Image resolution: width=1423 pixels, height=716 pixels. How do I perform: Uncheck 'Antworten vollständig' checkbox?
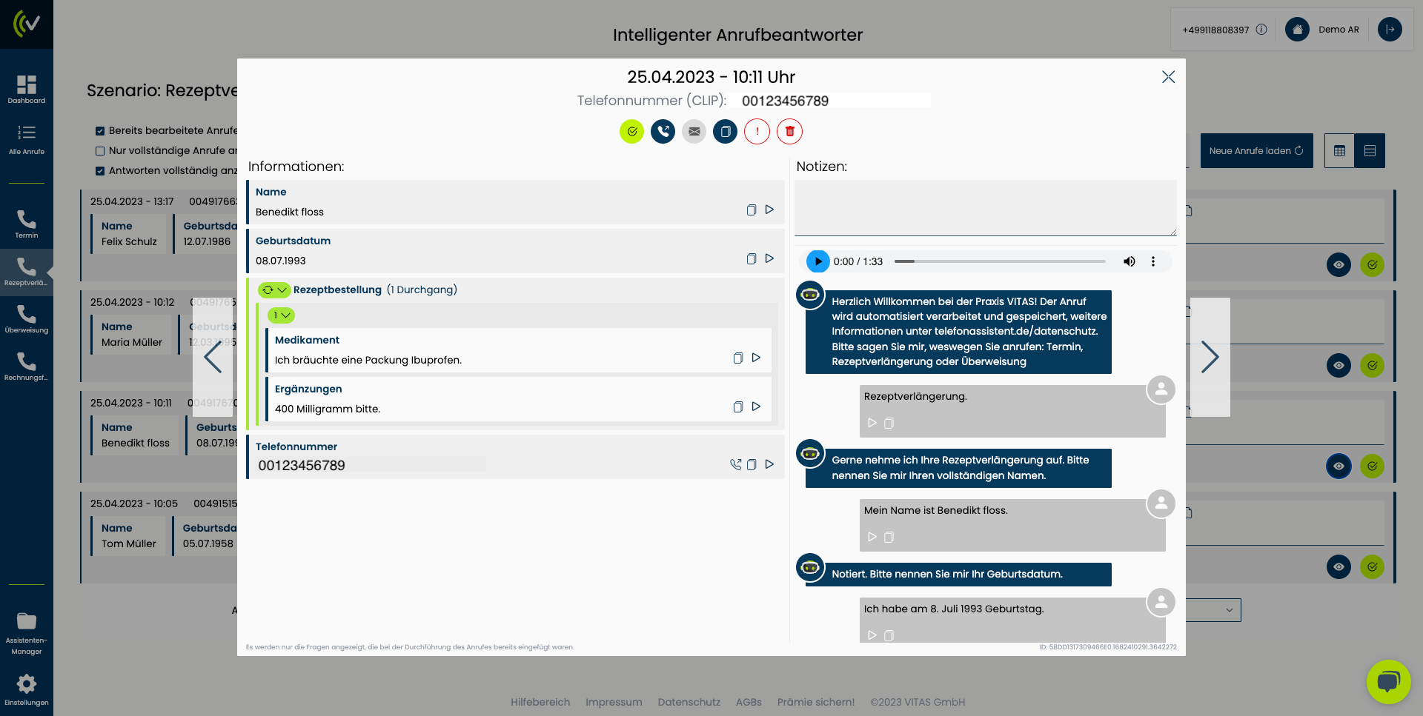click(100, 171)
